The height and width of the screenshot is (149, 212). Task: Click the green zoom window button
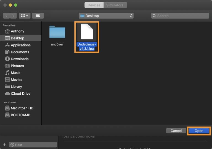coord(16,5)
